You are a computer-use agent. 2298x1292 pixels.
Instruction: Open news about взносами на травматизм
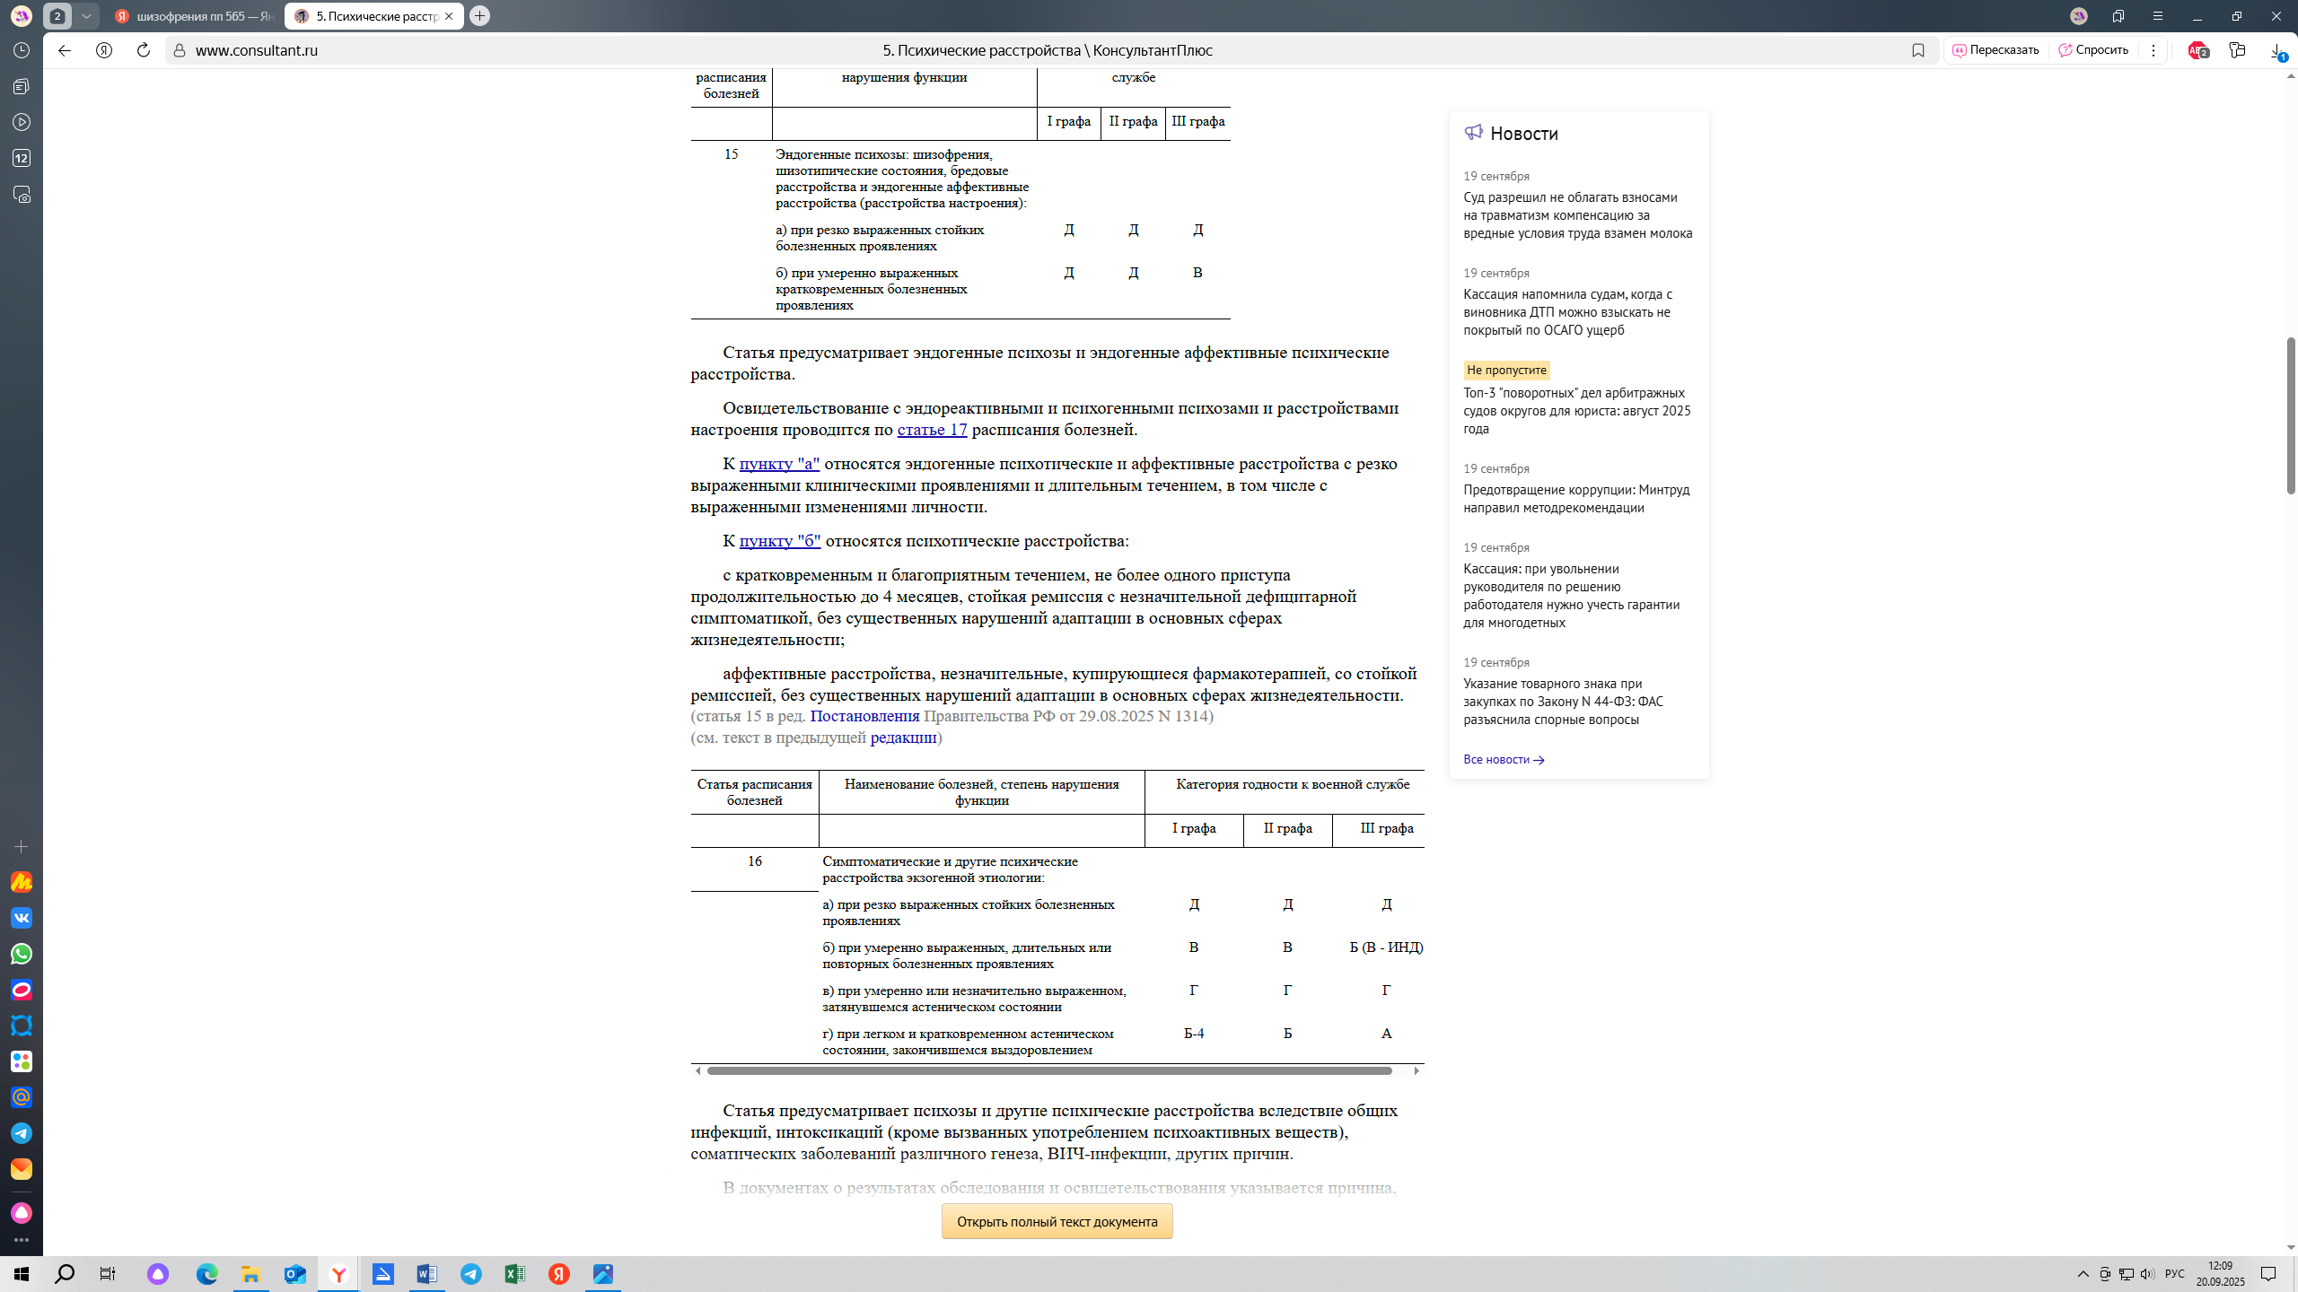click(x=1577, y=215)
